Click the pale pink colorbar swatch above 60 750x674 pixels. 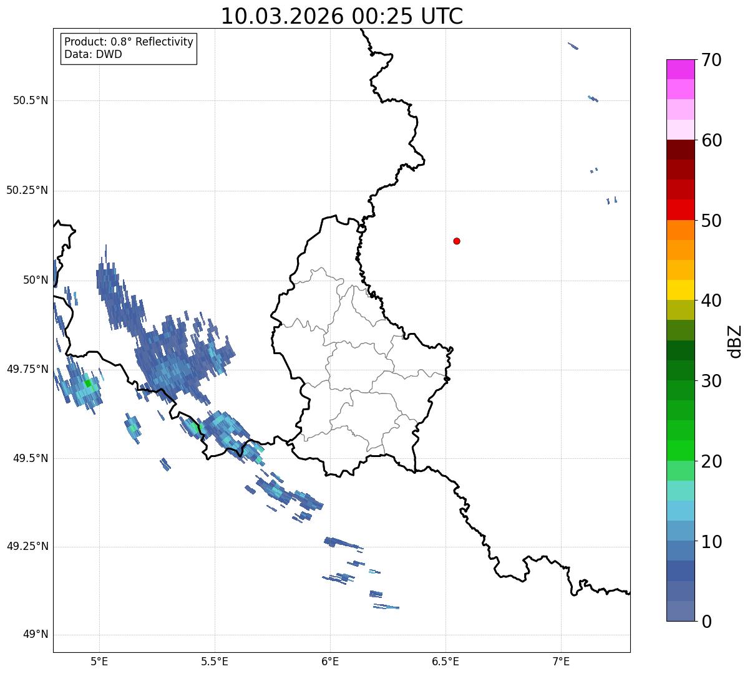(680, 130)
